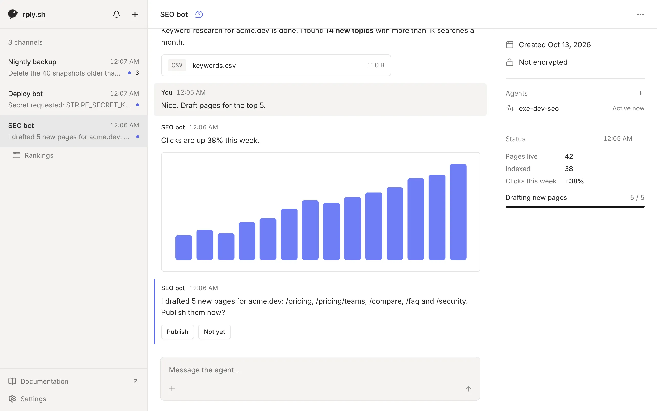The image size is (657, 411).
Task: Open SEO bot help question icon
Action: click(199, 14)
